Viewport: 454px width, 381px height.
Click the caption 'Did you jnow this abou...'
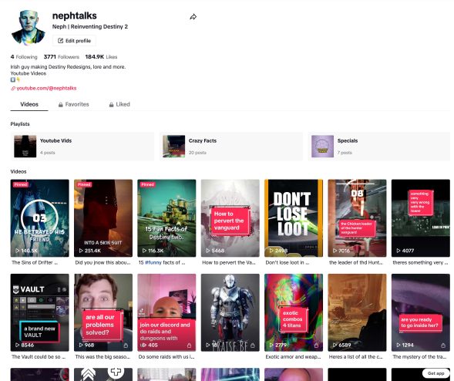coord(103,262)
